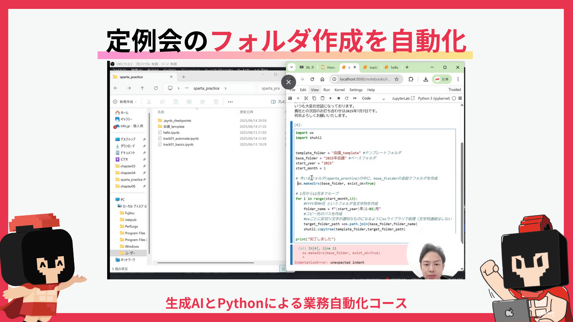The width and height of the screenshot is (573, 322).
Task: Save the notebook with the floppy icon
Action: point(290,98)
